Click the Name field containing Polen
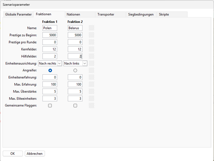The height and width of the screenshot is (161, 214). 50,28
